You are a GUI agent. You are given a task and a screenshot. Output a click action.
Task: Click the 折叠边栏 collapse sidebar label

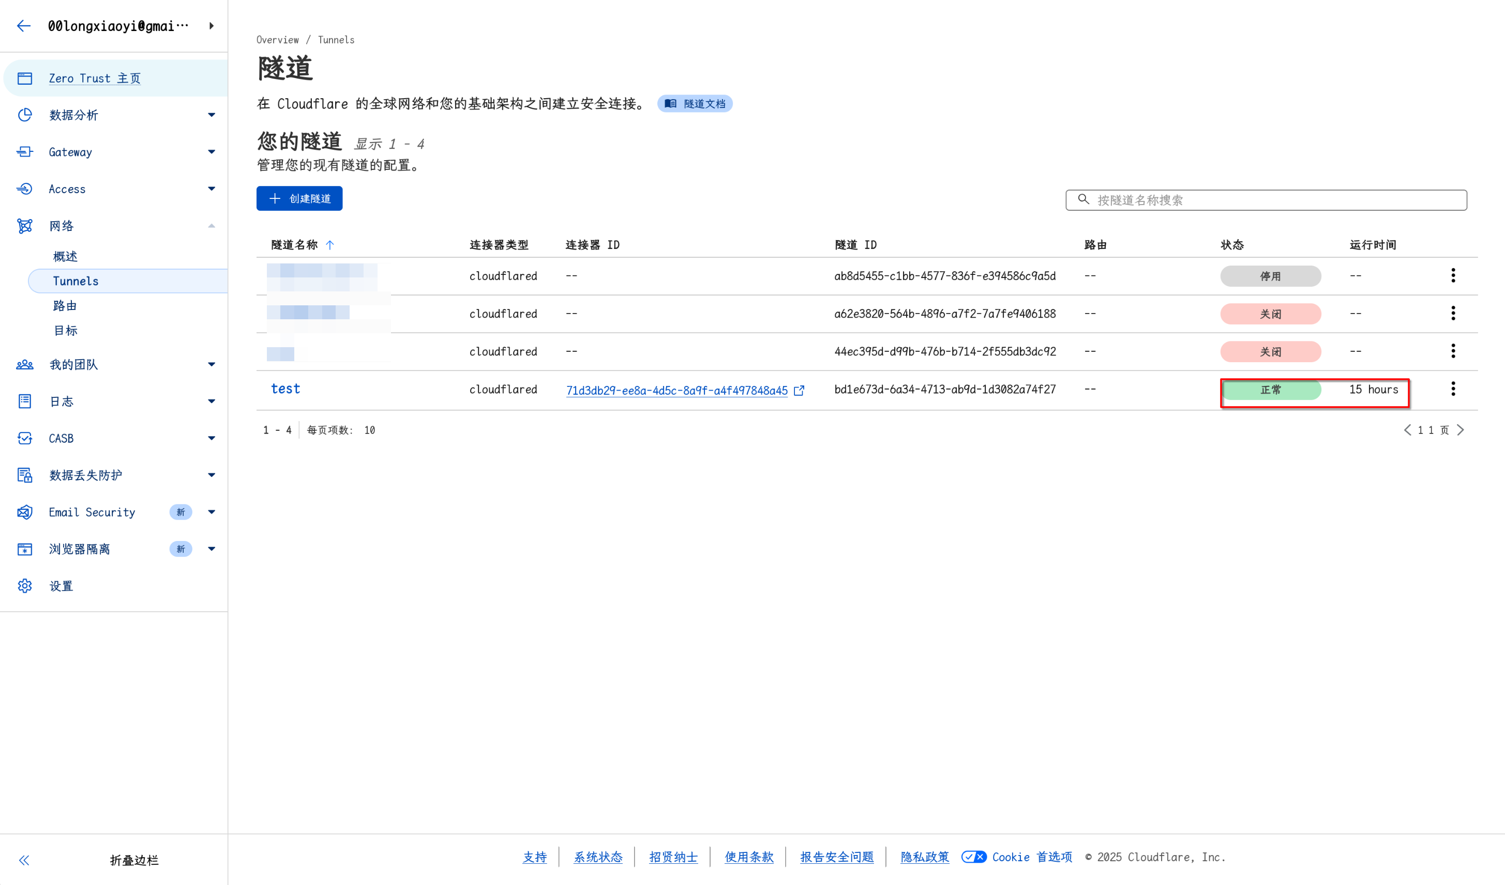click(x=134, y=860)
